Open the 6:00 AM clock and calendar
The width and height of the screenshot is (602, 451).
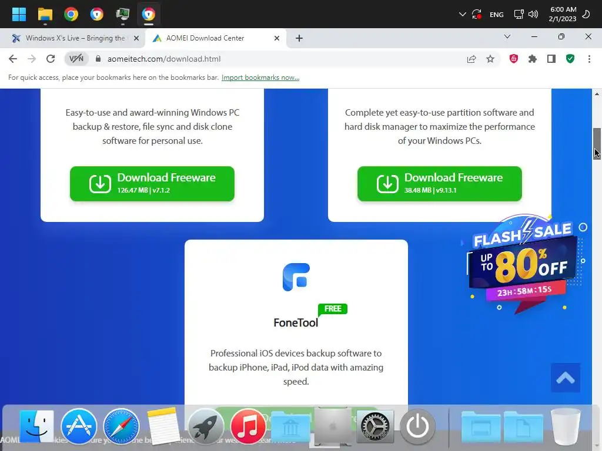click(563, 14)
